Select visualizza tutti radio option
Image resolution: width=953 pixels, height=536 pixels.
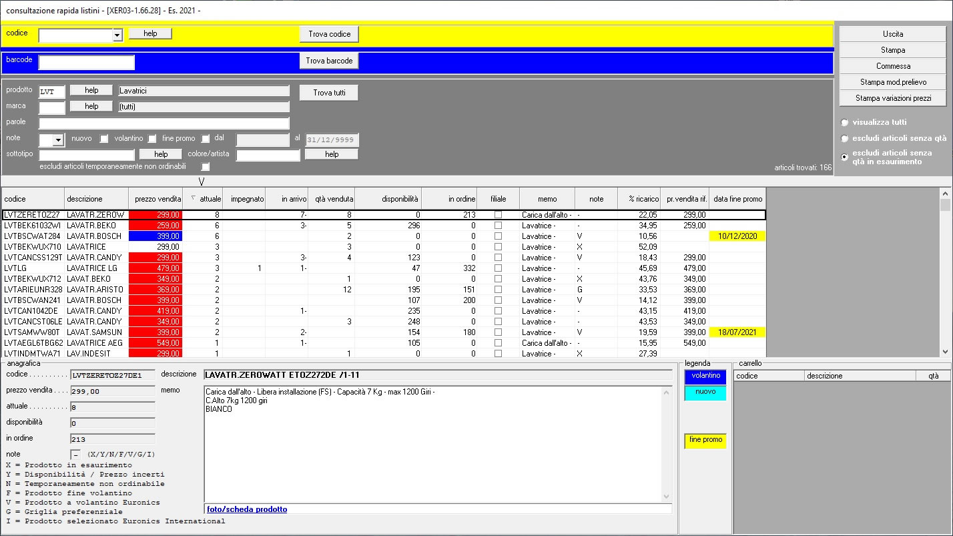tap(845, 123)
